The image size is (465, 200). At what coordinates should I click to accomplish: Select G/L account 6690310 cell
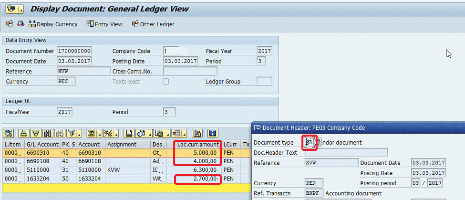pos(42,153)
